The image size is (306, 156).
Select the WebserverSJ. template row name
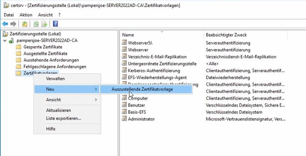[140, 43]
